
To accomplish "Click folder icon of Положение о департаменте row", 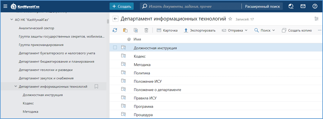I will click(x=124, y=89).
